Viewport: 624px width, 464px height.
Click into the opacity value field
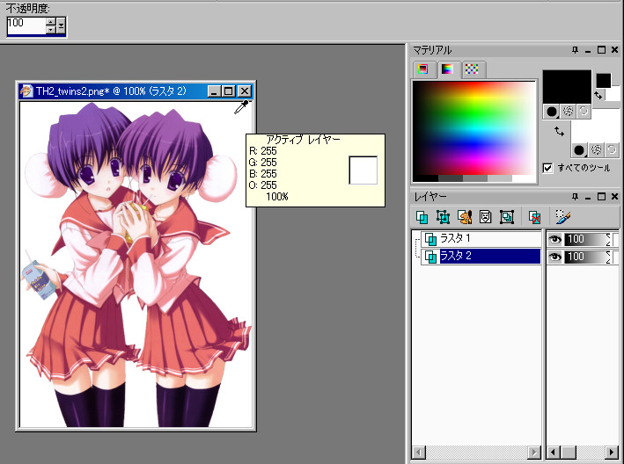point(26,25)
